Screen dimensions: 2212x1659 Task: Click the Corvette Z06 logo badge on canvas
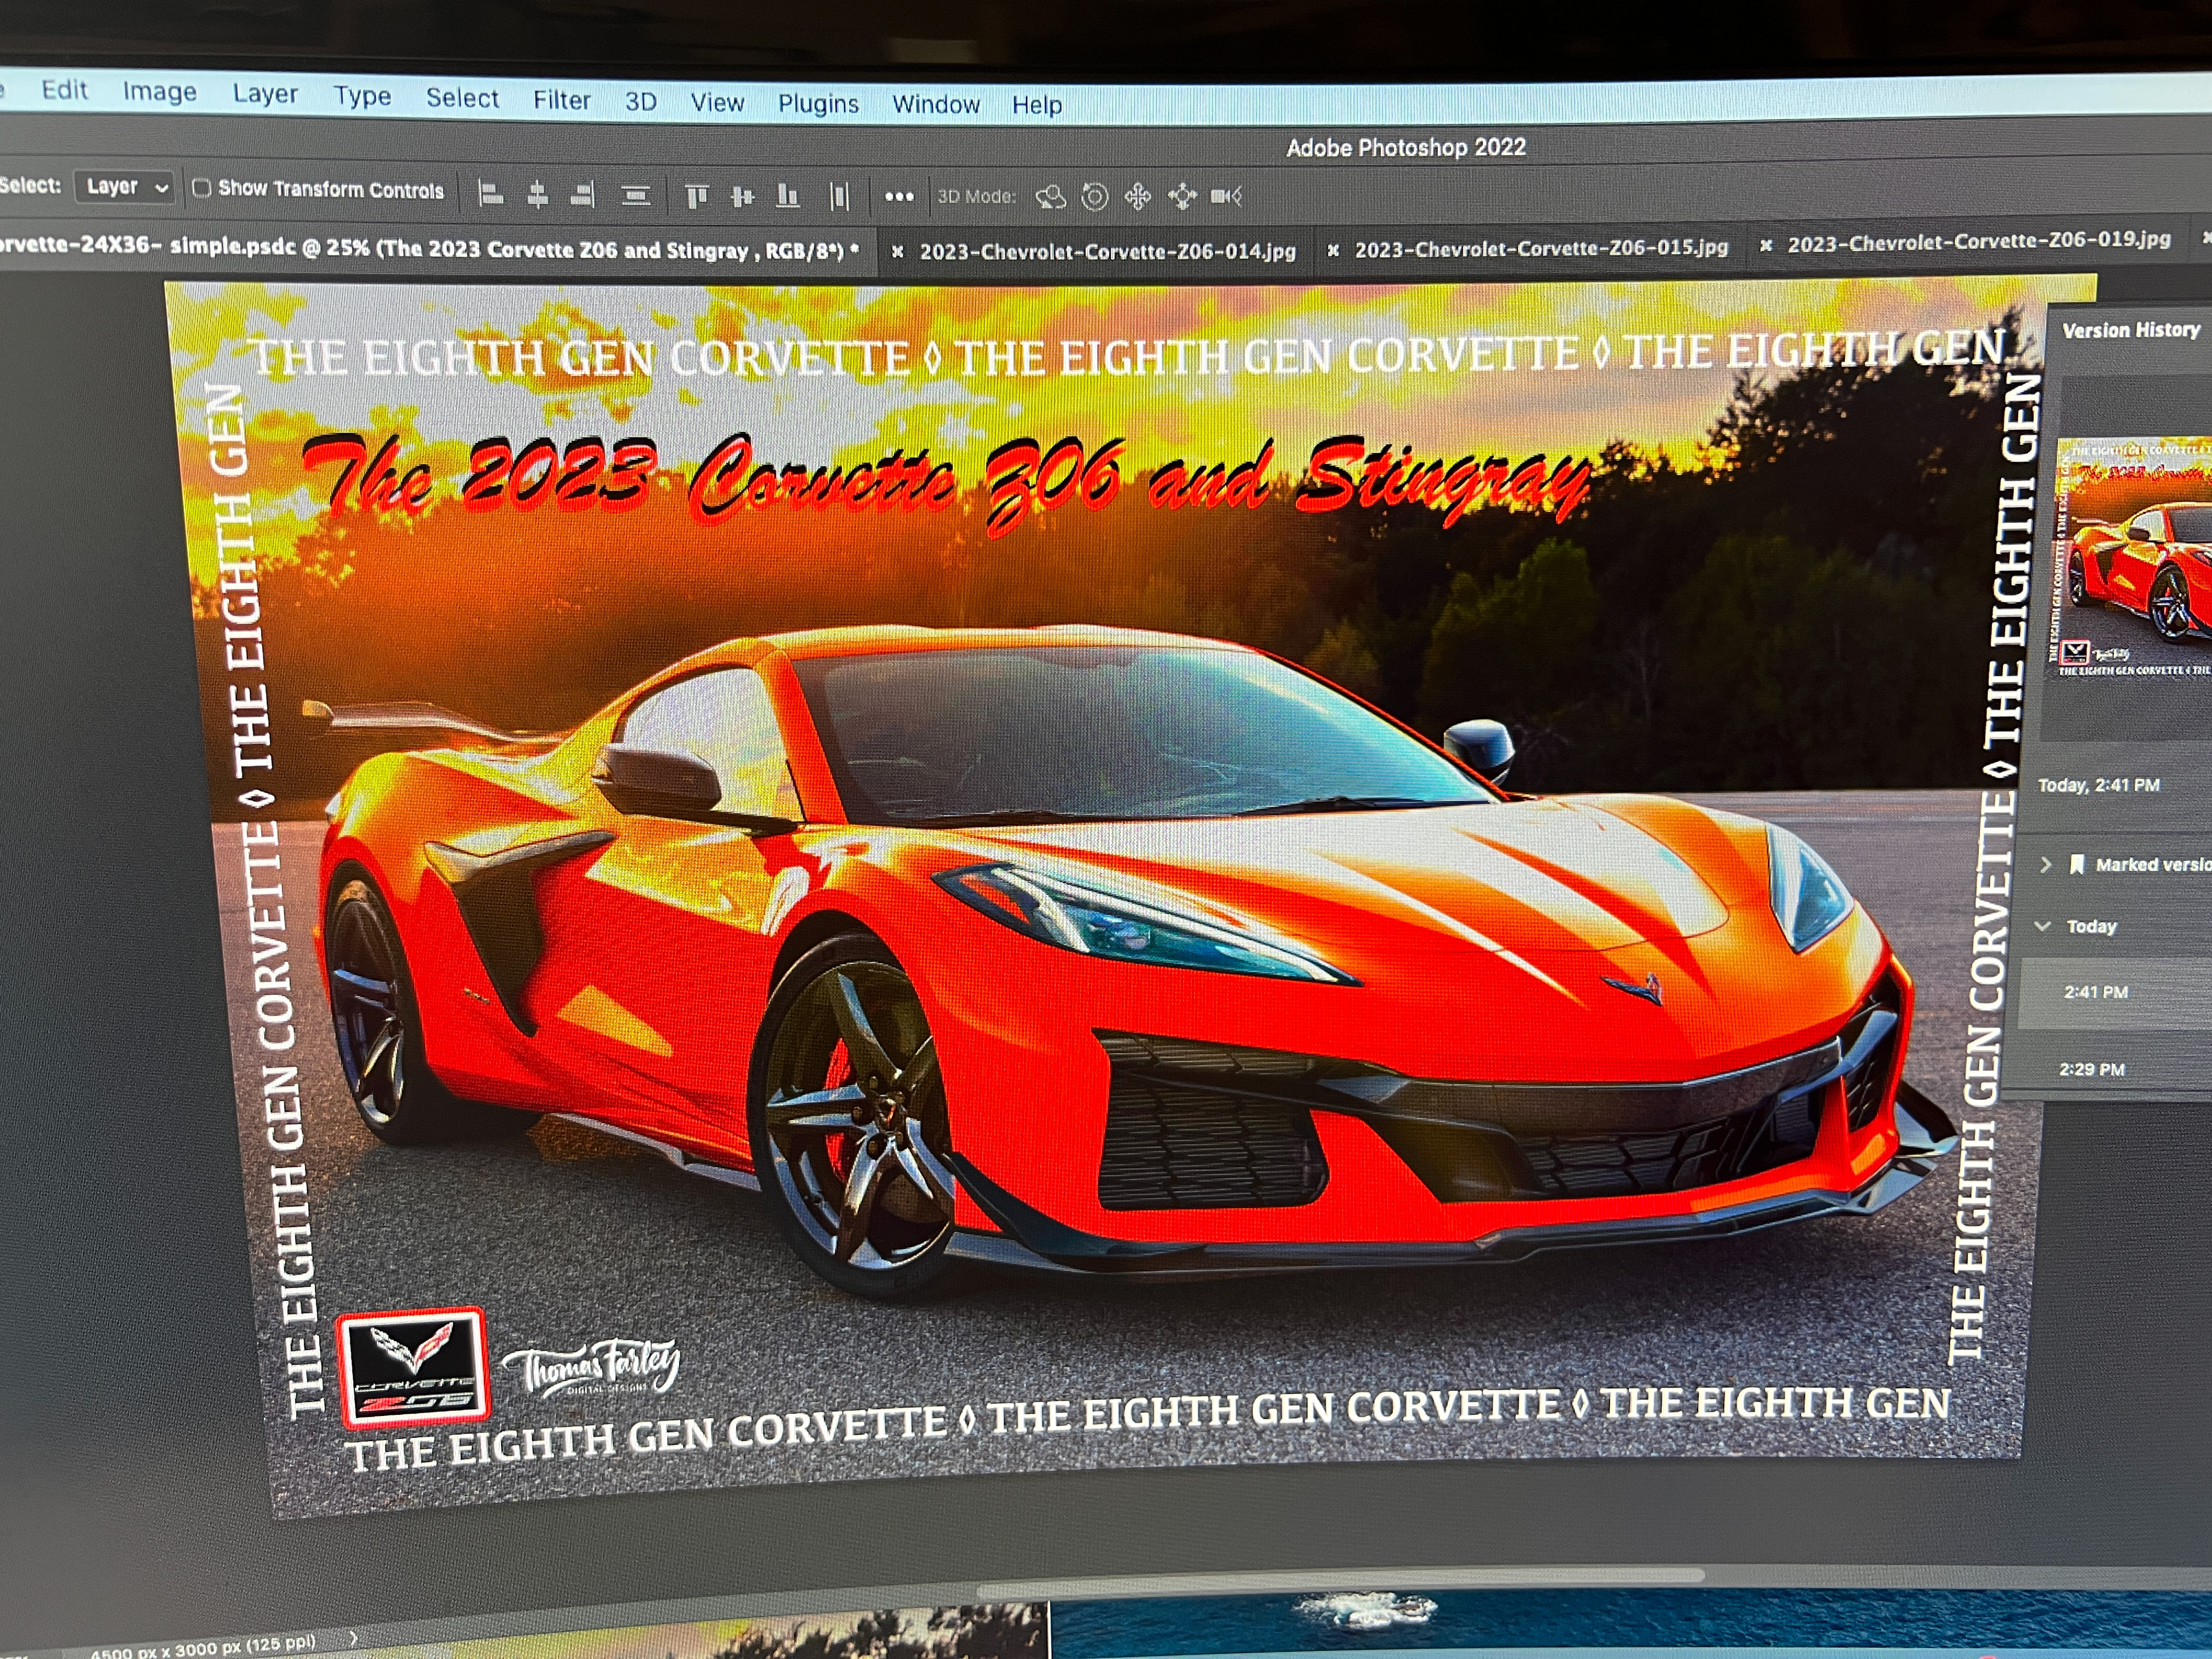coord(413,1369)
